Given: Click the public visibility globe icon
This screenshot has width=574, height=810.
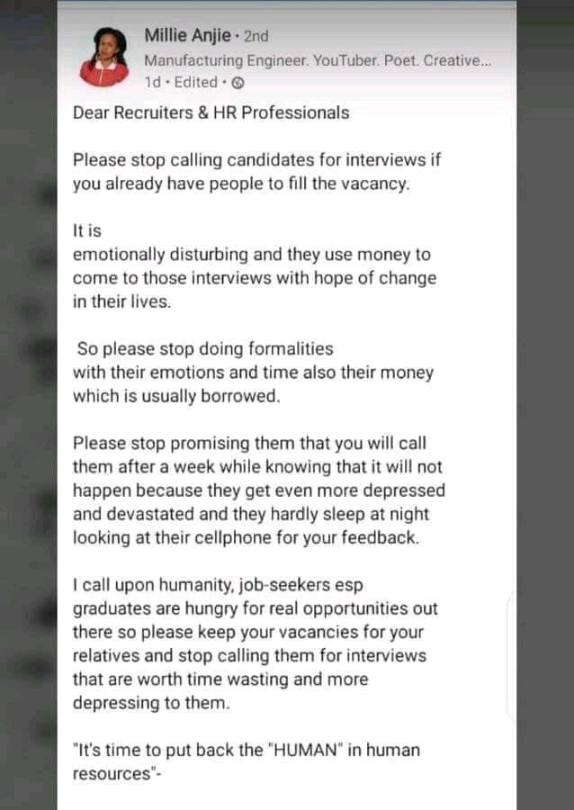Looking at the screenshot, I should click(238, 83).
